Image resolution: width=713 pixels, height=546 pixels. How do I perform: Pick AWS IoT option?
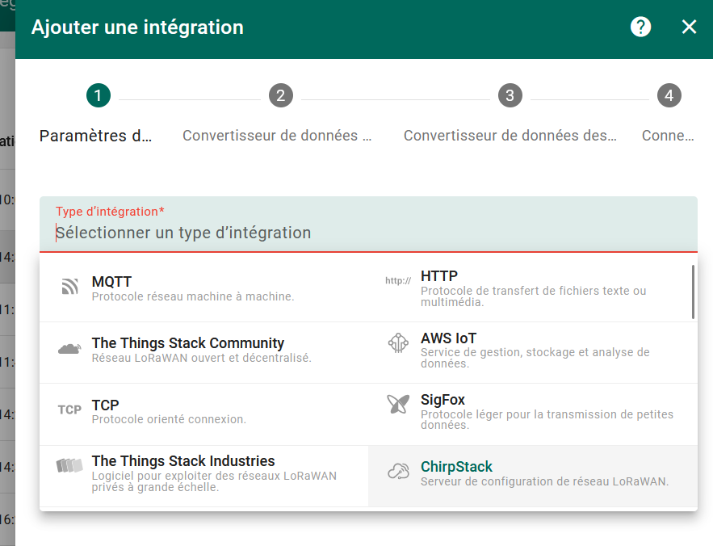tap(532, 353)
